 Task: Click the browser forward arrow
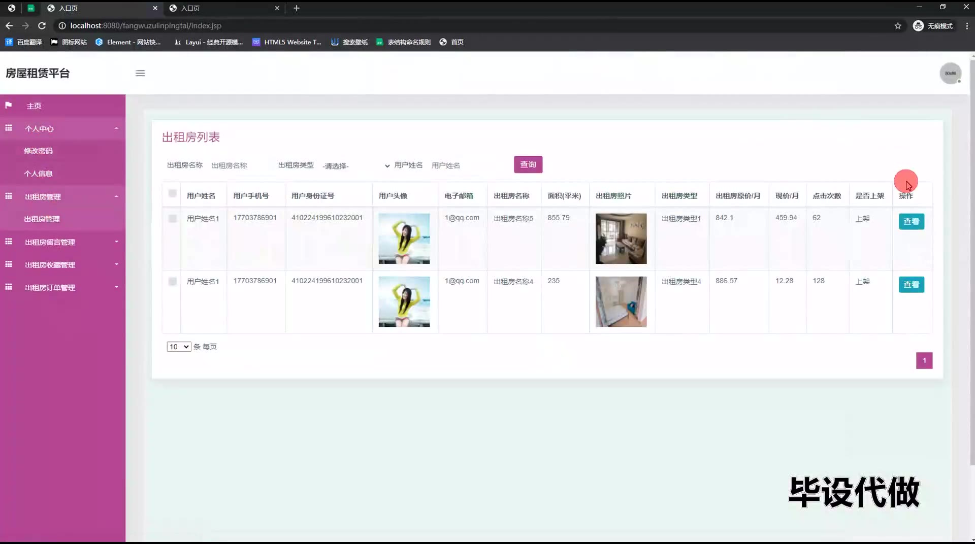click(x=25, y=25)
